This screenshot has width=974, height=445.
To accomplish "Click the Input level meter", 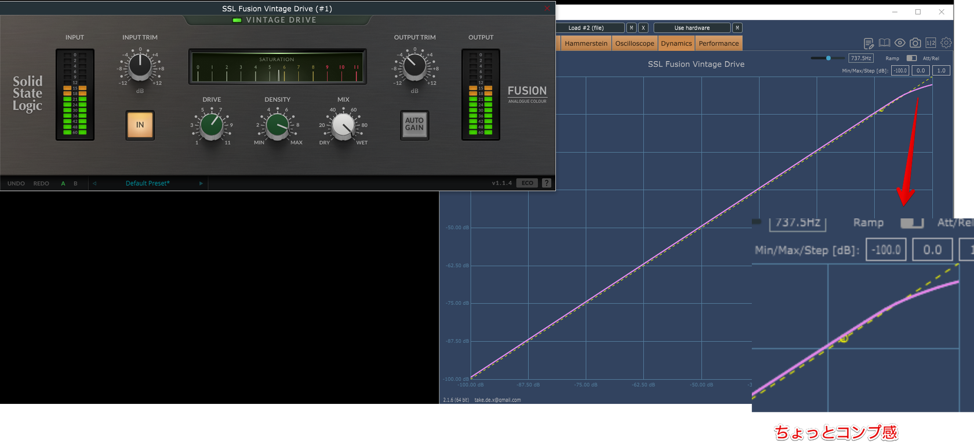I will pos(75,94).
